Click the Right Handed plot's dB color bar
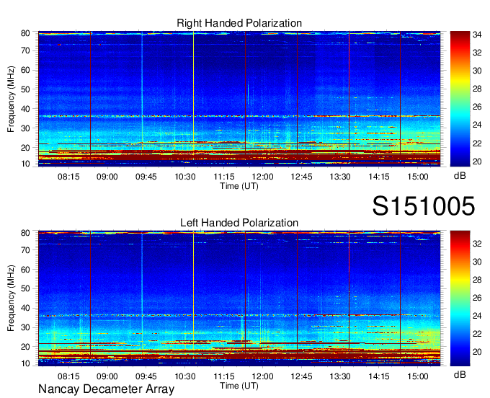The height and width of the screenshot is (398, 490). click(x=460, y=99)
